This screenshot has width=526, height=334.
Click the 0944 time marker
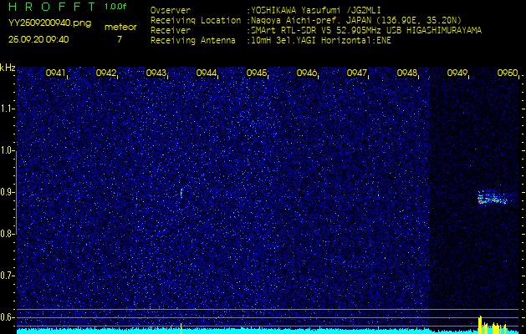(207, 73)
